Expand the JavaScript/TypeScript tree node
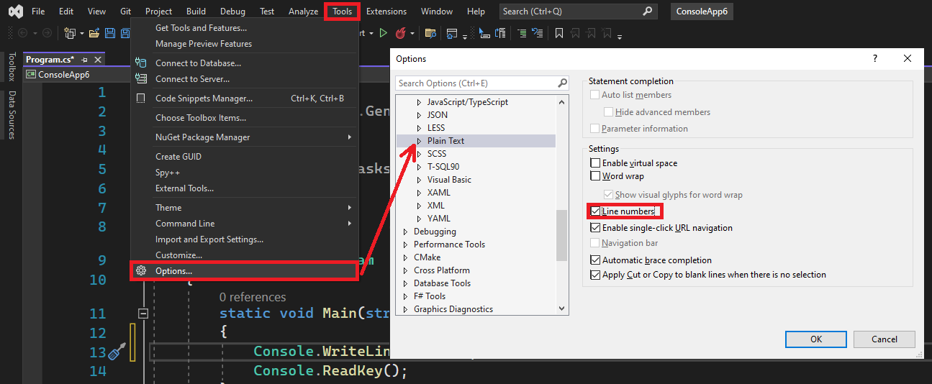 coord(420,102)
